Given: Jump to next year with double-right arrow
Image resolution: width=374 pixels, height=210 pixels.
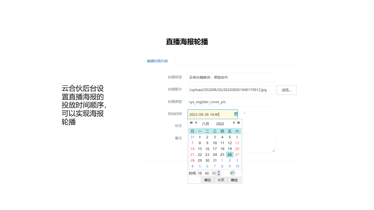Looking at the screenshot, I should (x=239, y=123).
